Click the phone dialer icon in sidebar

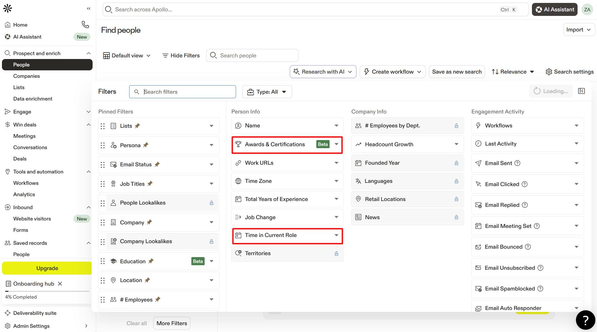(x=85, y=24)
